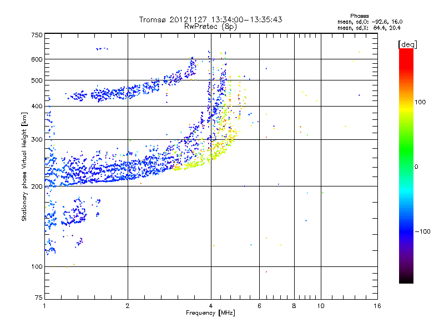The height and width of the screenshot is (333, 444).
Task: Click the x-axis tick label '4'
Action: 211,306
